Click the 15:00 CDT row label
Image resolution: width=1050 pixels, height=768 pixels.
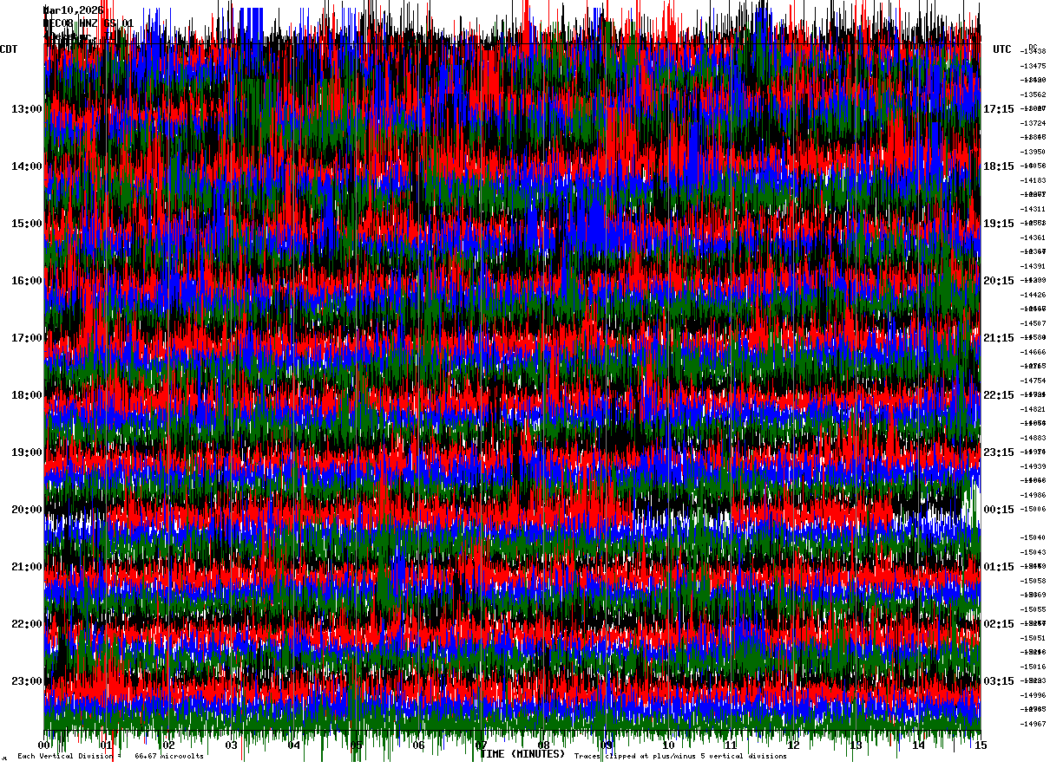[27, 224]
